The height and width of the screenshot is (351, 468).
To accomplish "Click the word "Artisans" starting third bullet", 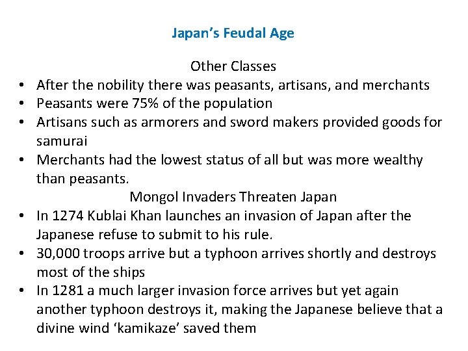I will [62, 122].
